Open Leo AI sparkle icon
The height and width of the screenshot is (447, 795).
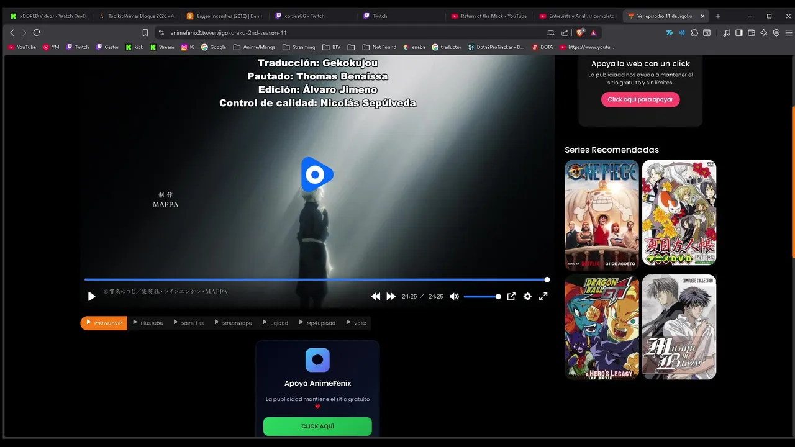[764, 32]
